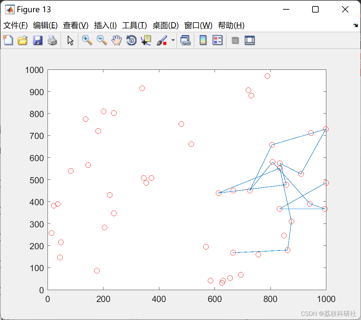The image size is (361, 320).
Task: Click the Show Plot Tools icon
Action: [x=250, y=40]
